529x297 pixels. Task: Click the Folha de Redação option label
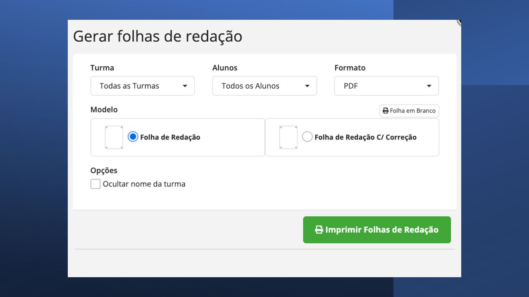pos(170,137)
